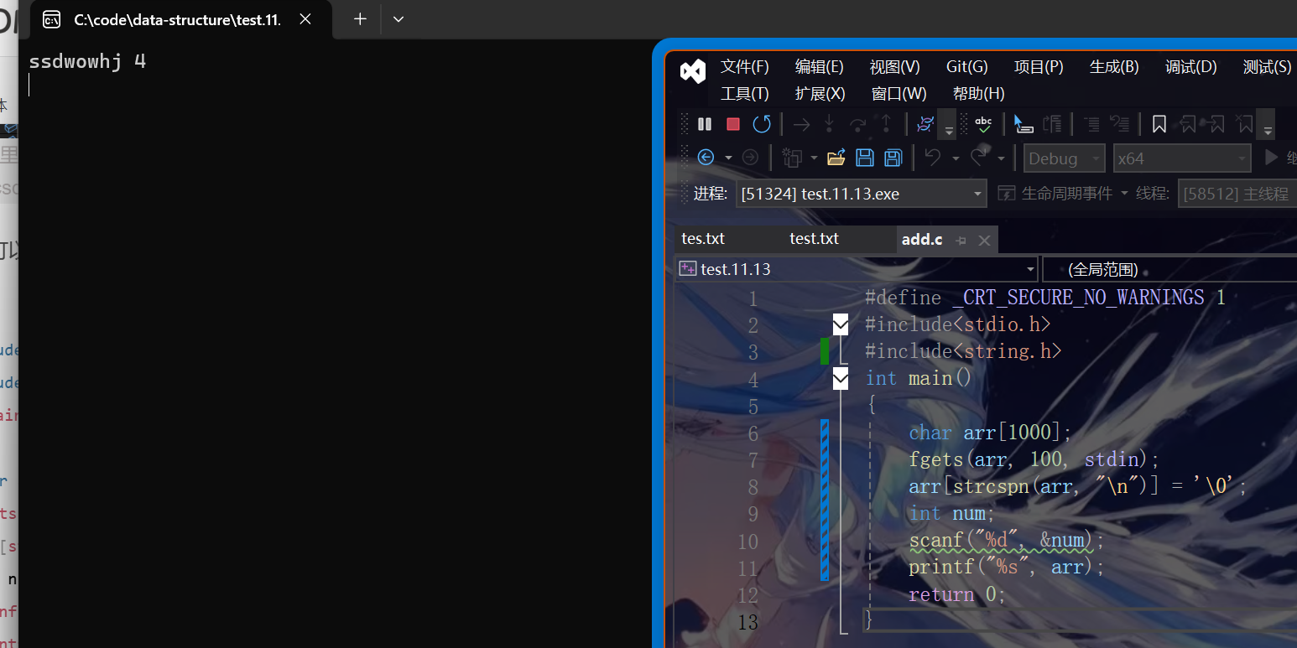Screen dimensions: 1297x648
Task: Collapse the main function at line 4
Action: [841, 380]
